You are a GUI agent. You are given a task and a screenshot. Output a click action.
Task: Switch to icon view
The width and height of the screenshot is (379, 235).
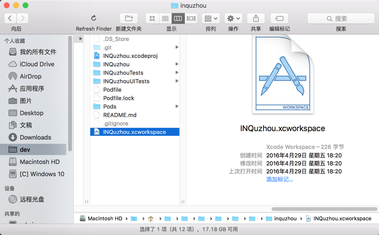click(152, 18)
